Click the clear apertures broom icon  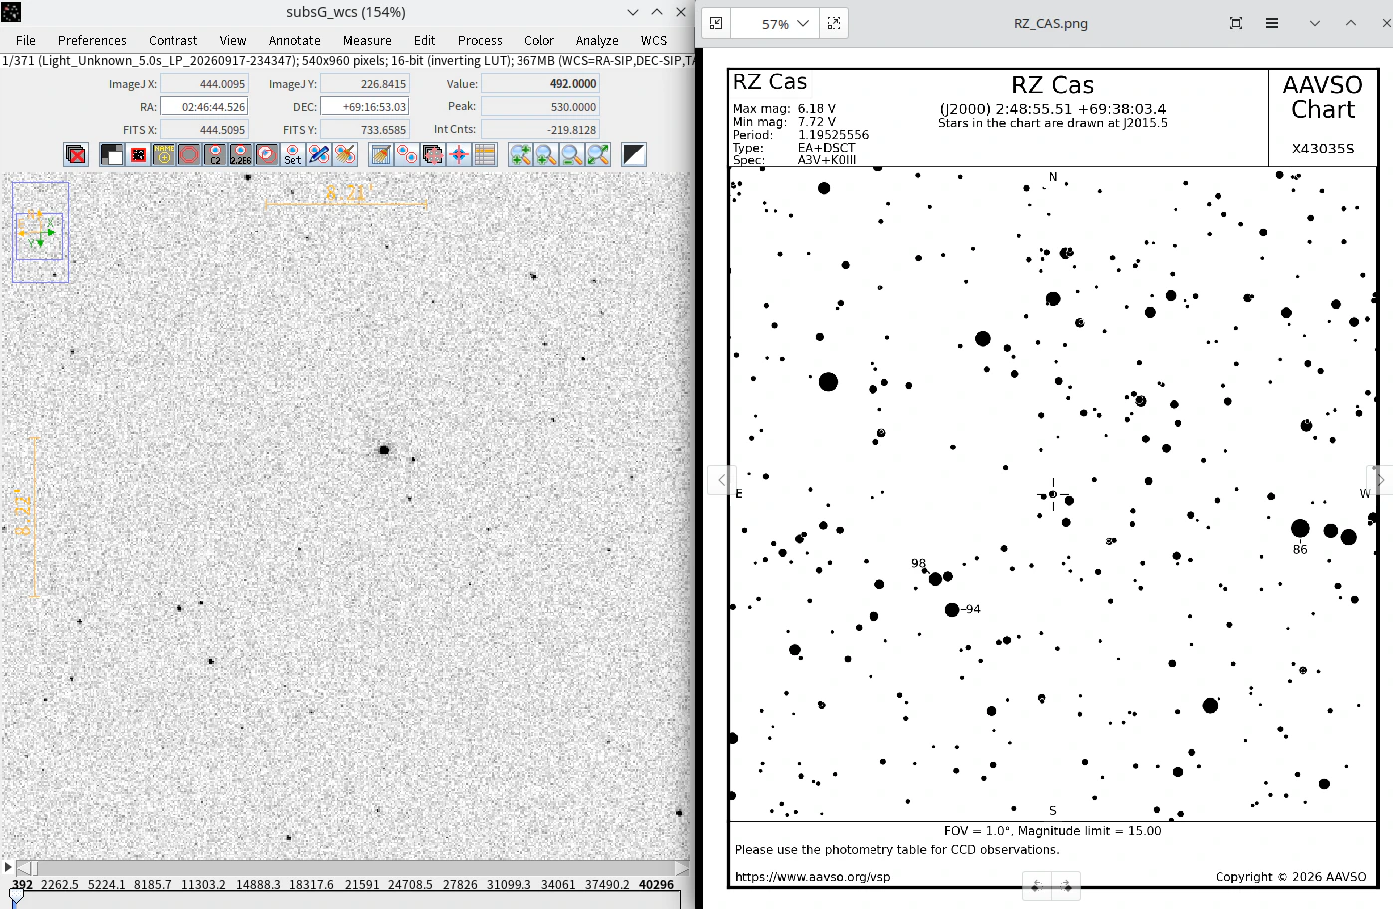pos(345,154)
